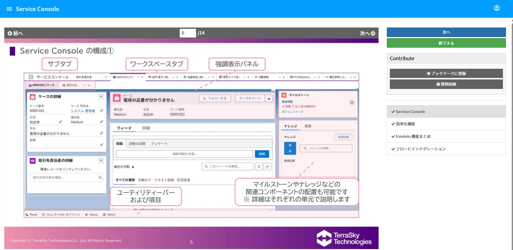Open the user account icon
513x250 pixels.
497,8
